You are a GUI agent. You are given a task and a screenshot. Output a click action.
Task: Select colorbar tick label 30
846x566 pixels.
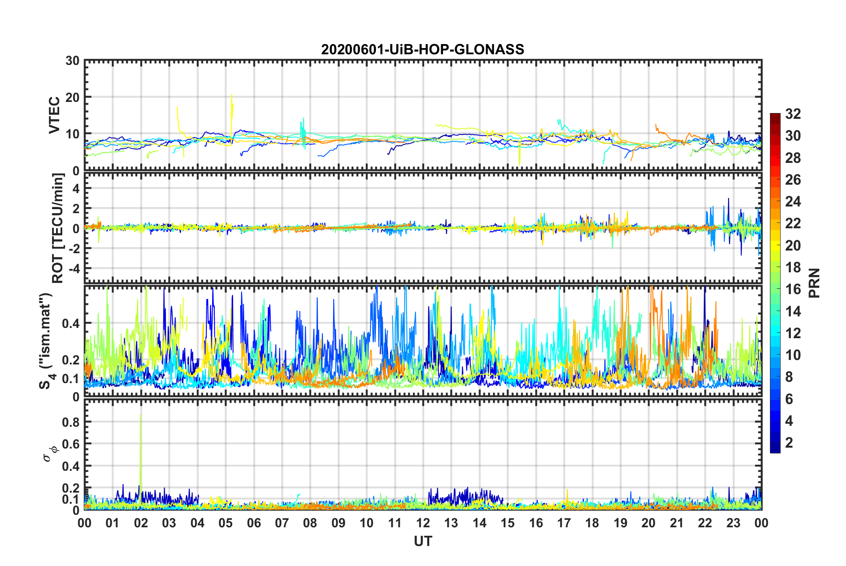pyautogui.click(x=793, y=136)
